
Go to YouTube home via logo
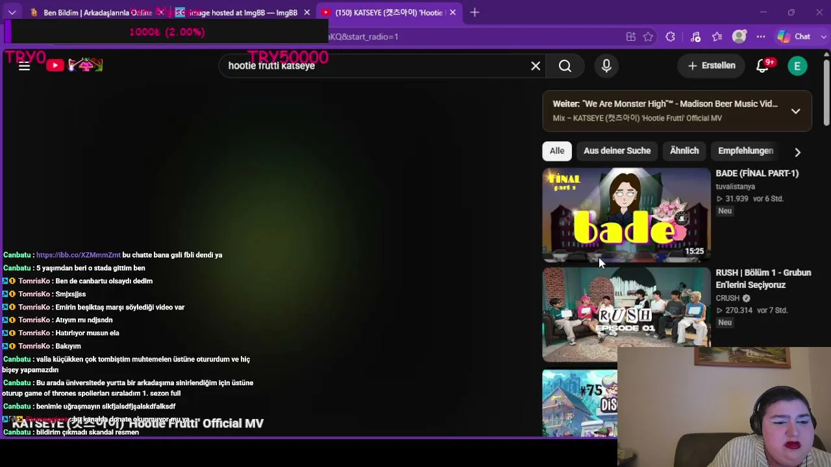coord(75,65)
